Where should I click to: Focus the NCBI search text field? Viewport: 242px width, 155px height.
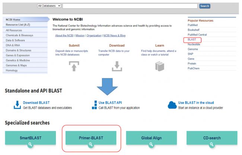pyautogui.click(x=130, y=6)
